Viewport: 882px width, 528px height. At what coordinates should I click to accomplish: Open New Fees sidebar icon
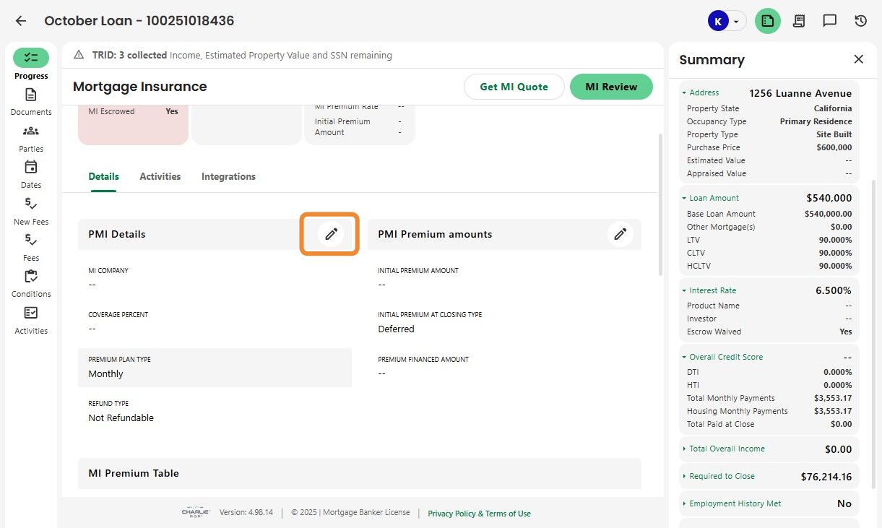point(31,204)
